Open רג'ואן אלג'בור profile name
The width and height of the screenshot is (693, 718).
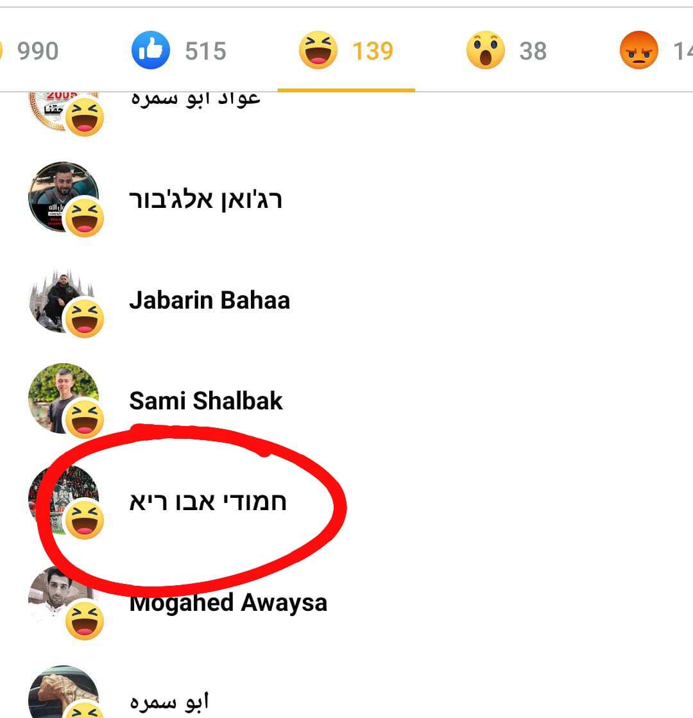[x=206, y=200]
